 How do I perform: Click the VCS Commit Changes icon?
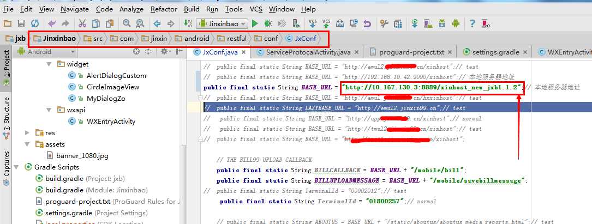coord(326,23)
